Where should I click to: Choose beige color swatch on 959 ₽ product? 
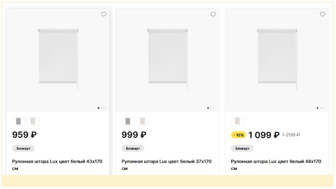pyautogui.click(x=33, y=121)
